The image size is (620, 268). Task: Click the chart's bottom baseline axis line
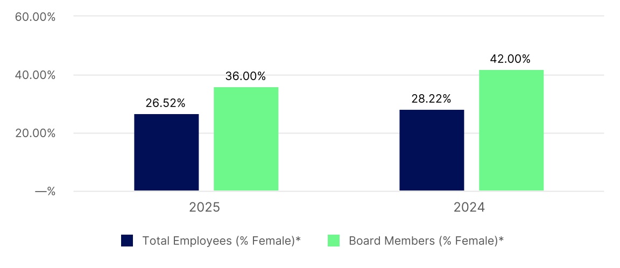pyautogui.click(x=339, y=191)
